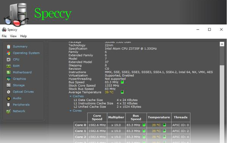
Task: Click the Core 2 row label
Action: [x=81, y=137]
